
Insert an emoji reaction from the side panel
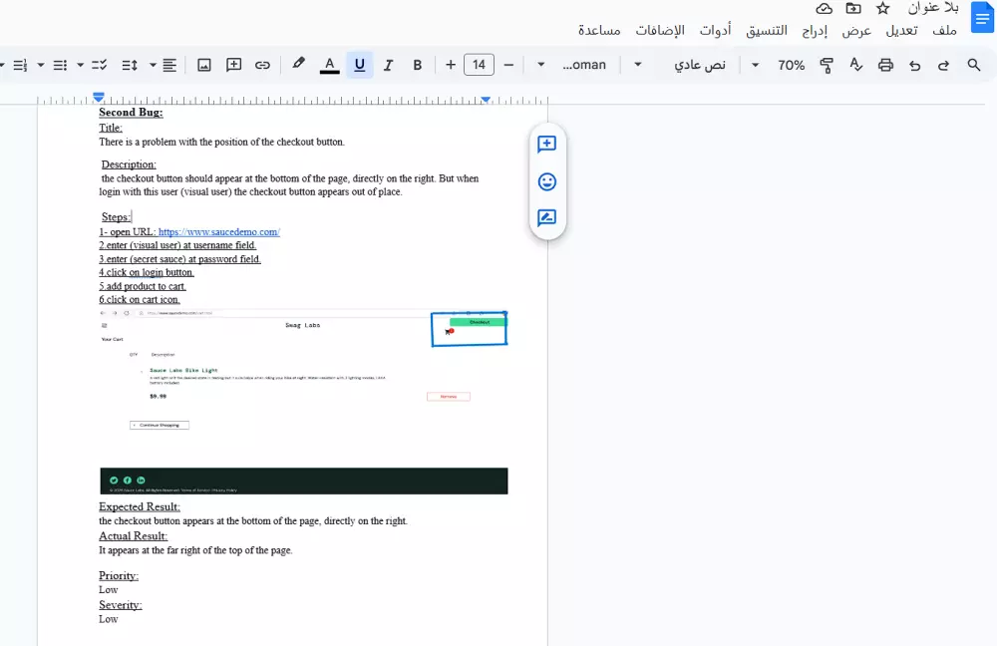tap(546, 181)
